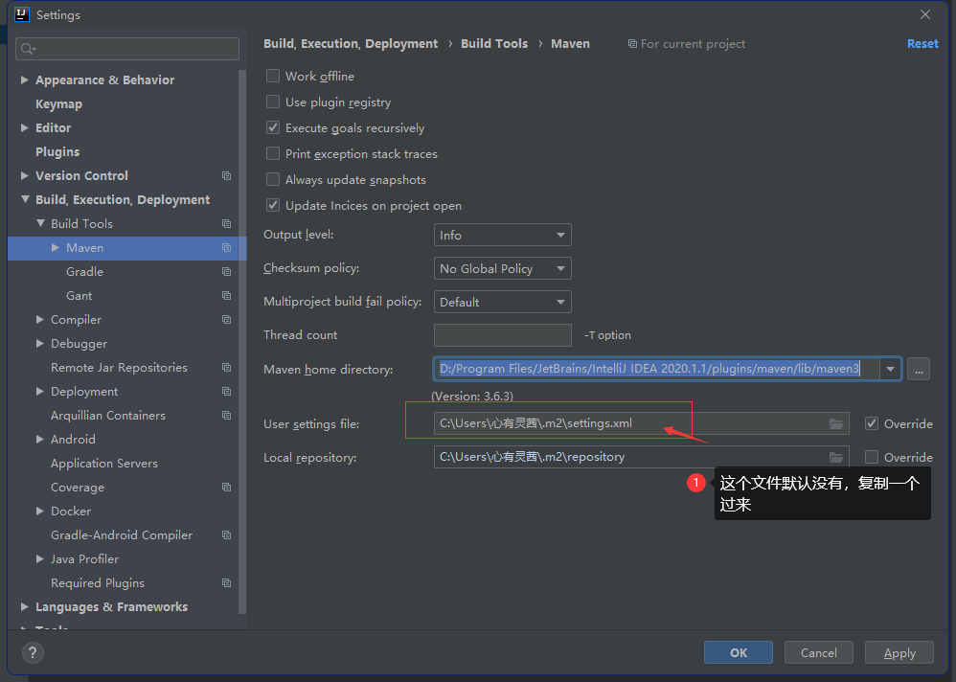Viewport: 956px width, 682px height.
Task: Click the settings search field
Action: [127, 49]
